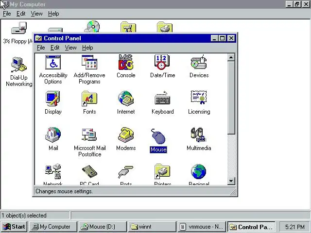Open the Modems telephone icon
Image resolution: width=311 pixels, height=233 pixels.
pos(126,135)
